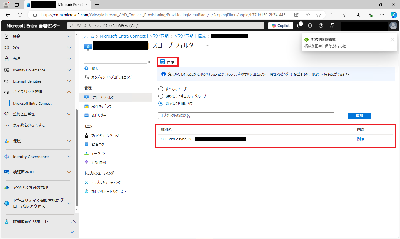Open the help question mark icon
The width and height of the screenshot is (400, 239).
321,26
